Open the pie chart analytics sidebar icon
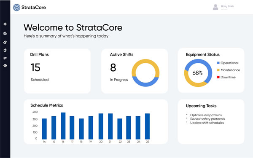 5,42
